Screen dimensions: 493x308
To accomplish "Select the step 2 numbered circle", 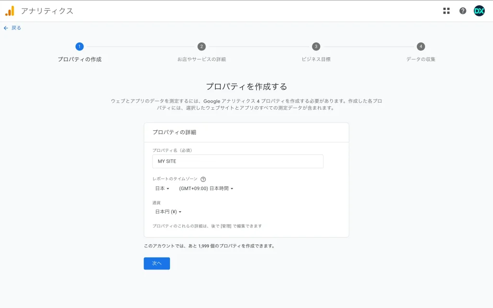I will click(x=202, y=46).
